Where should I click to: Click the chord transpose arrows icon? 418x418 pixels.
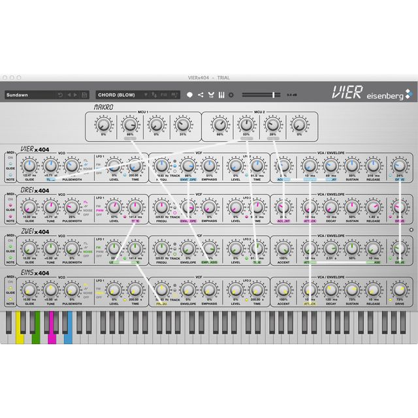click(x=154, y=95)
